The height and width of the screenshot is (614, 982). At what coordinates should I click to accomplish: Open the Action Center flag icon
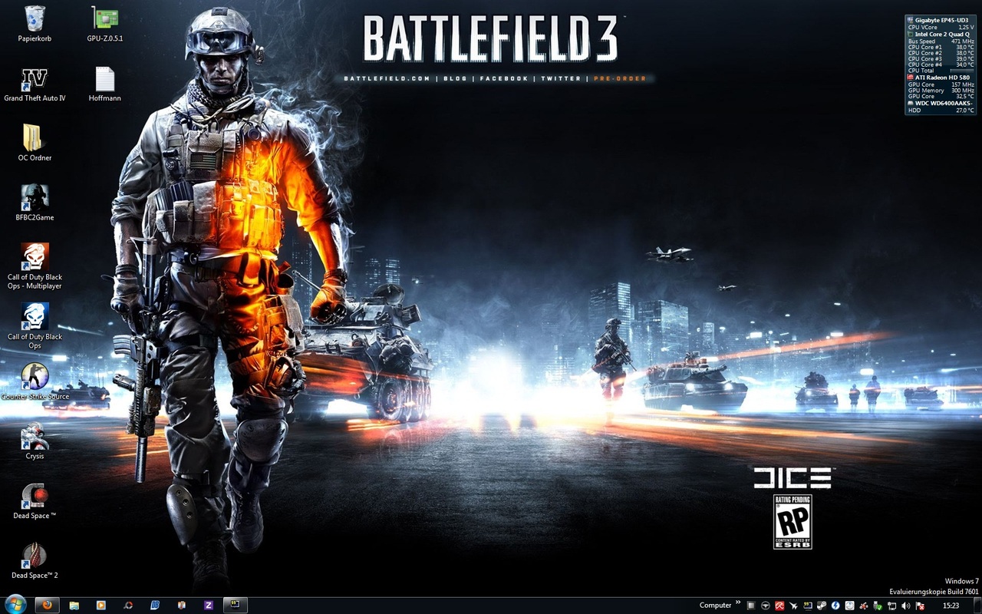pyautogui.click(x=919, y=606)
